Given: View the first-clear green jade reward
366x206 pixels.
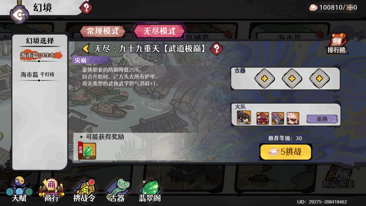Looking at the screenshot, I should point(87,151).
